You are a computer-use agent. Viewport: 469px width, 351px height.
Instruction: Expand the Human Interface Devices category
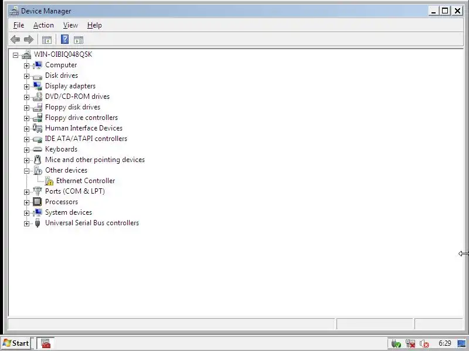tap(26, 129)
